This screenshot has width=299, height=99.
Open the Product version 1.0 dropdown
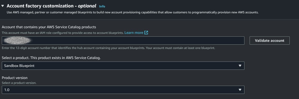pyautogui.click(x=123, y=90)
